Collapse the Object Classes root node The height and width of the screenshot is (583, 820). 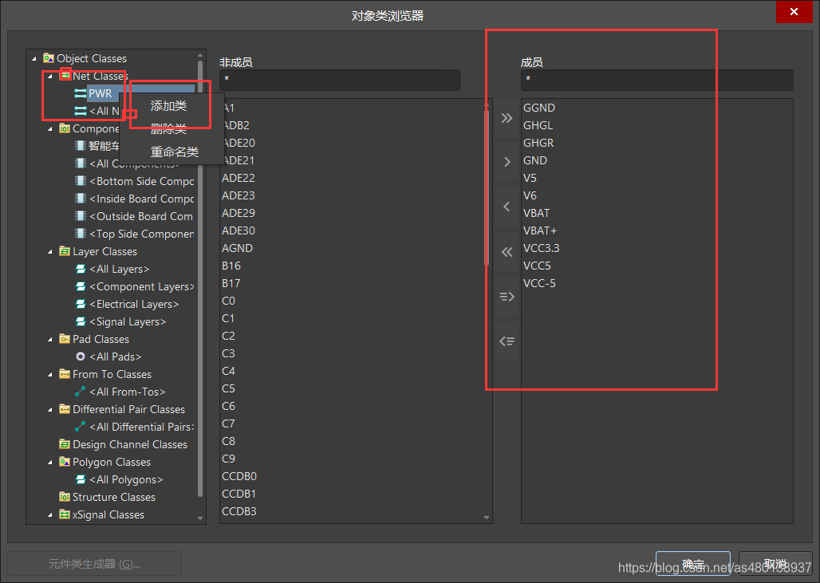pyautogui.click(x=34, y=58)
